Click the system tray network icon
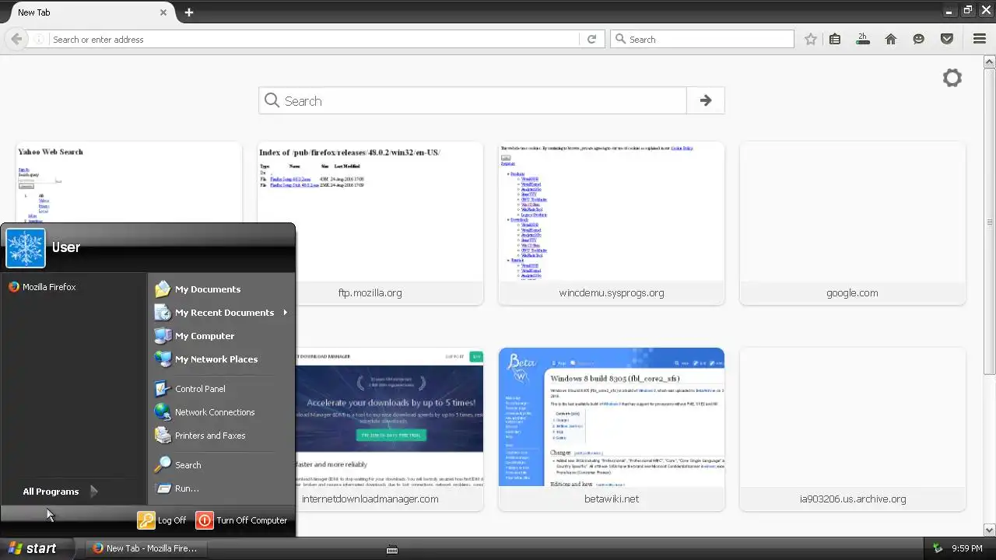 tap(938, 548)
